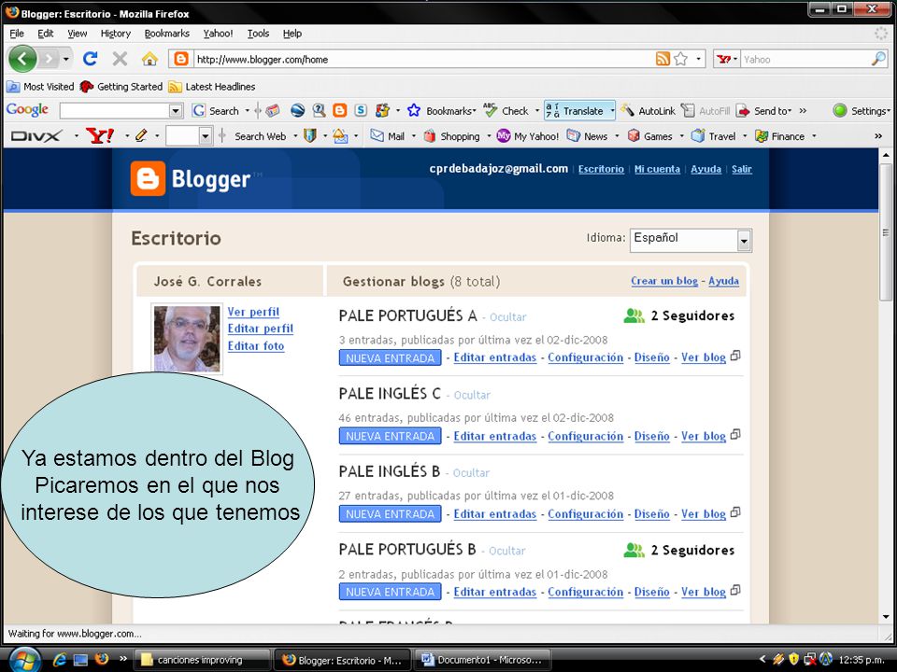
Task: Click the Blogger logo on the page header
Action: 191,179
